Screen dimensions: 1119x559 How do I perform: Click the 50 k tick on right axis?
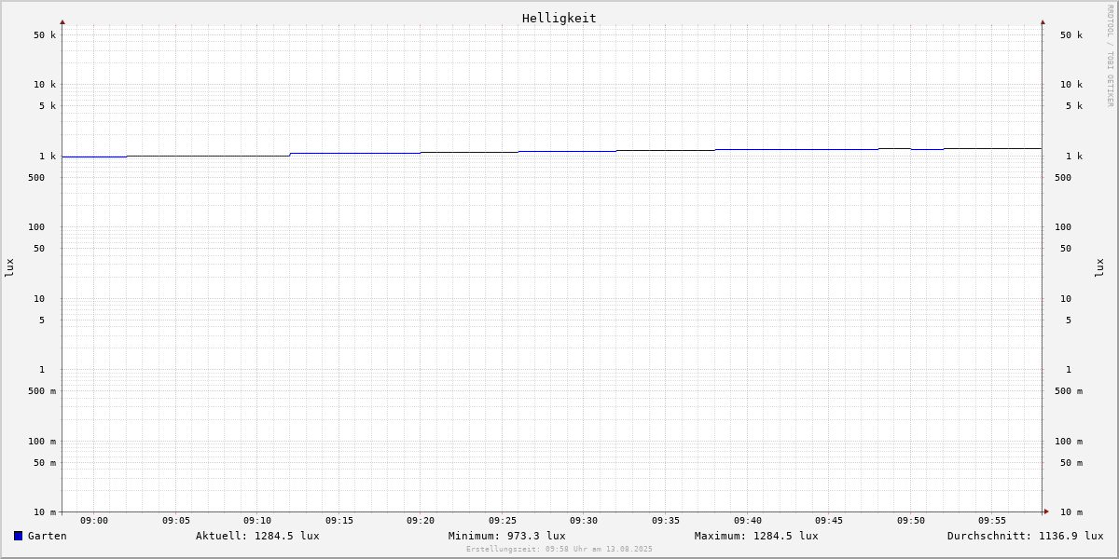point(1071,35)
